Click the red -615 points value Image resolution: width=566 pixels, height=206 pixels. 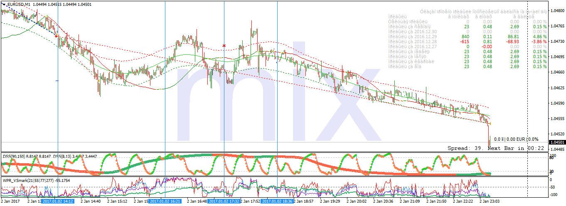pos(464,42)
